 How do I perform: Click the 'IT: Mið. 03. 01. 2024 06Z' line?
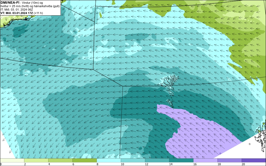(x=17, y=10)
